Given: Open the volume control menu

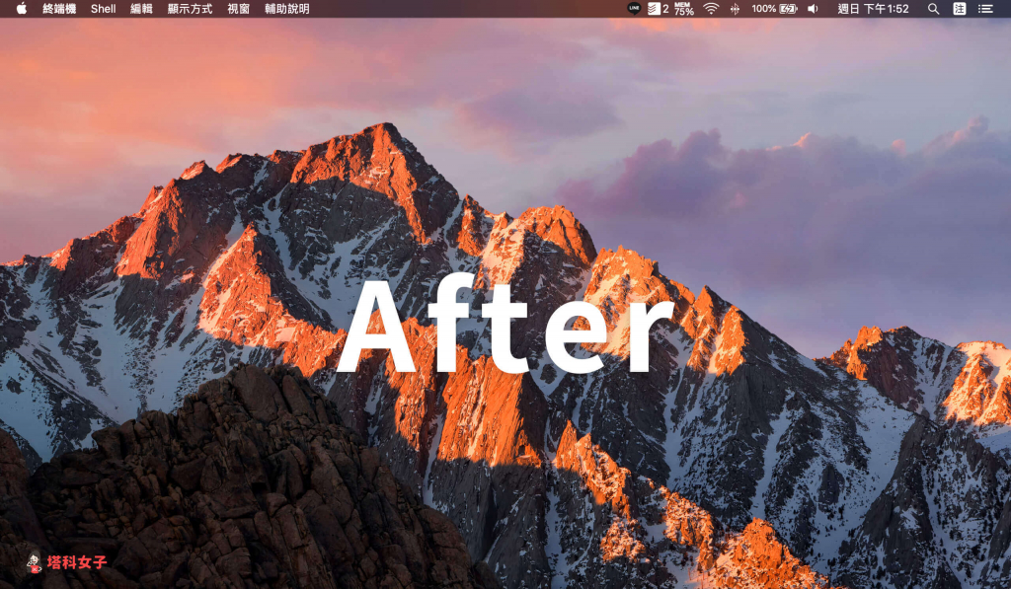Looking at the screenshot, I should tap(814, 8).
